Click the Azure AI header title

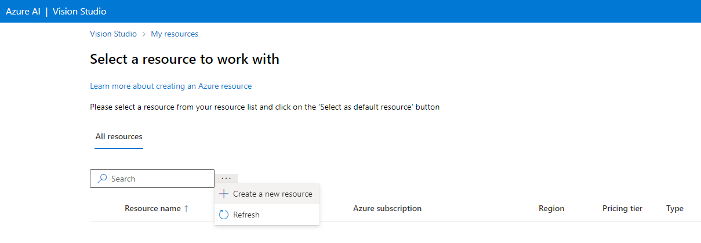click(23, 12)
